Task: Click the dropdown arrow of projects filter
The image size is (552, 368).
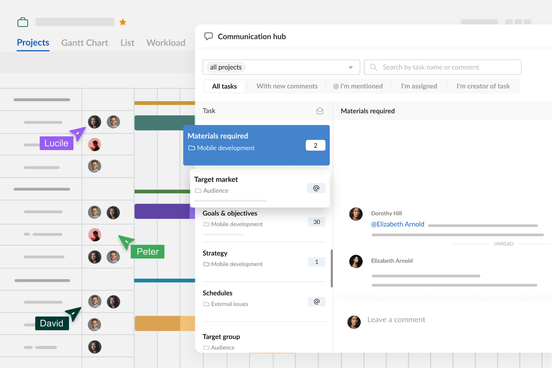Action: [351, 67]
